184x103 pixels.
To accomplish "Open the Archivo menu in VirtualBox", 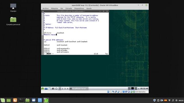I will tap(45, 8).
